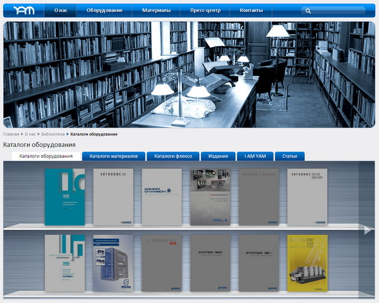379x303 pixels.
Task: Open the 'Пресс-центр' menu item
Action: pos(205,11)
